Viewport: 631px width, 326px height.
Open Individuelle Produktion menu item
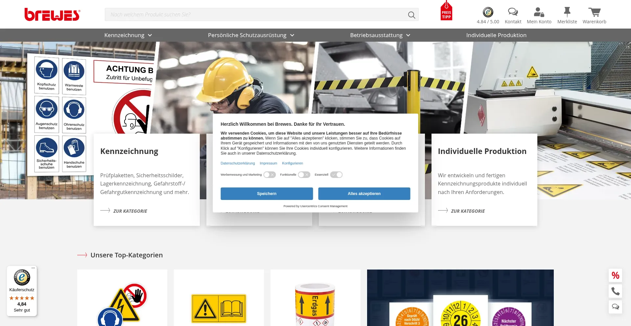[496, 35]
